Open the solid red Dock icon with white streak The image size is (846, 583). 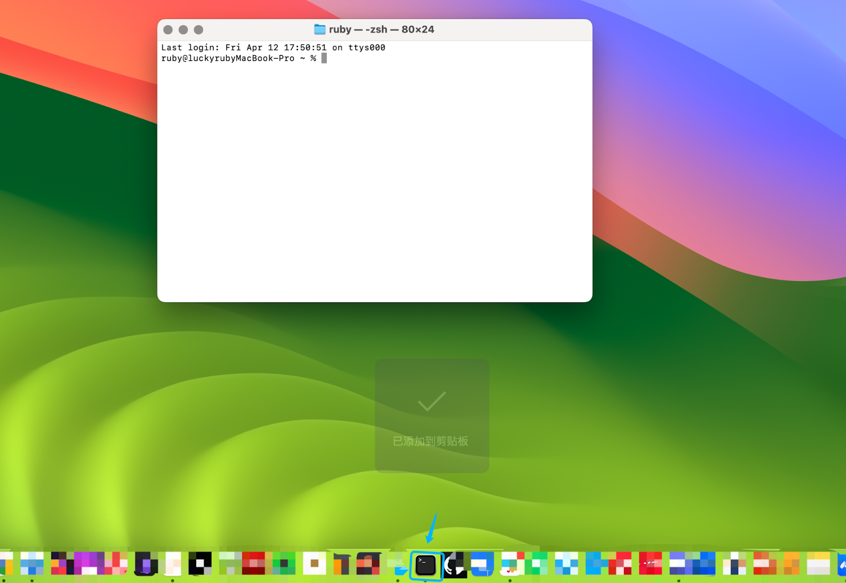coord(650,563)
